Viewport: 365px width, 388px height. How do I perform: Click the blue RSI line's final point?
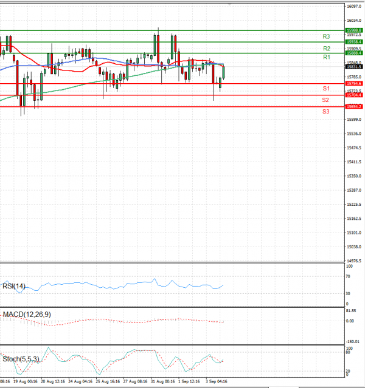pyautogui.click(x=223, y=285)
